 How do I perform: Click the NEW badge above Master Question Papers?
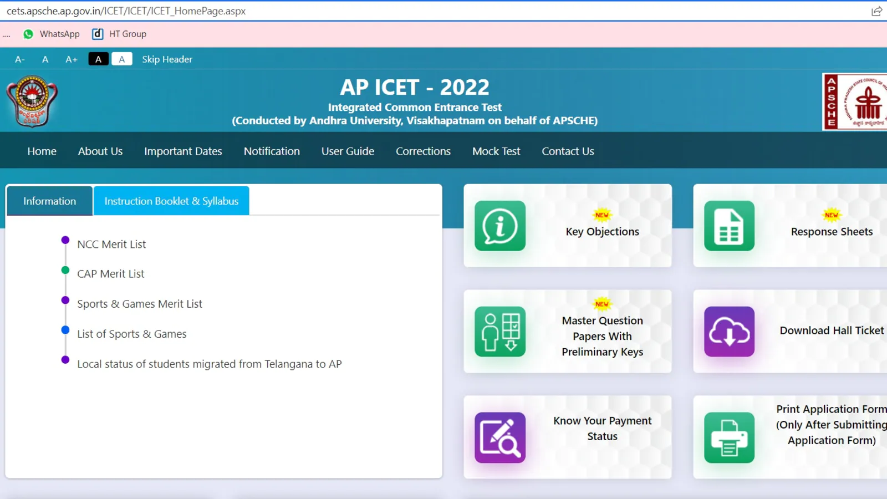(x=602, y=303)
